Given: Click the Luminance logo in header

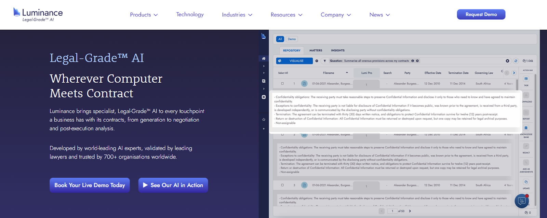Looking at the screenshot, I should pyautogui.click(x=38, y=15).
